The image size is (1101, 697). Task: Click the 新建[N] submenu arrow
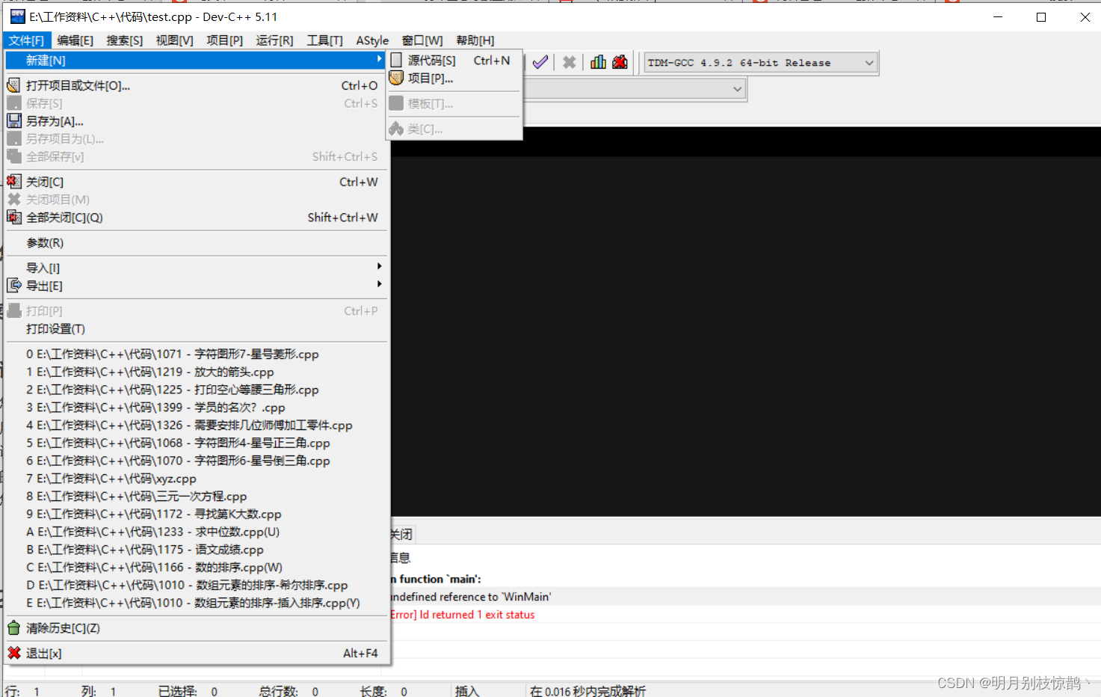tap(379, 59)
